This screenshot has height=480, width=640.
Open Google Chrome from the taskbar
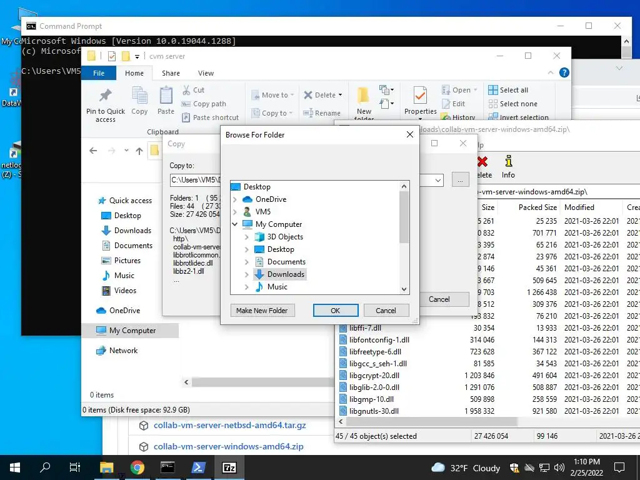(x=137, y=467)
